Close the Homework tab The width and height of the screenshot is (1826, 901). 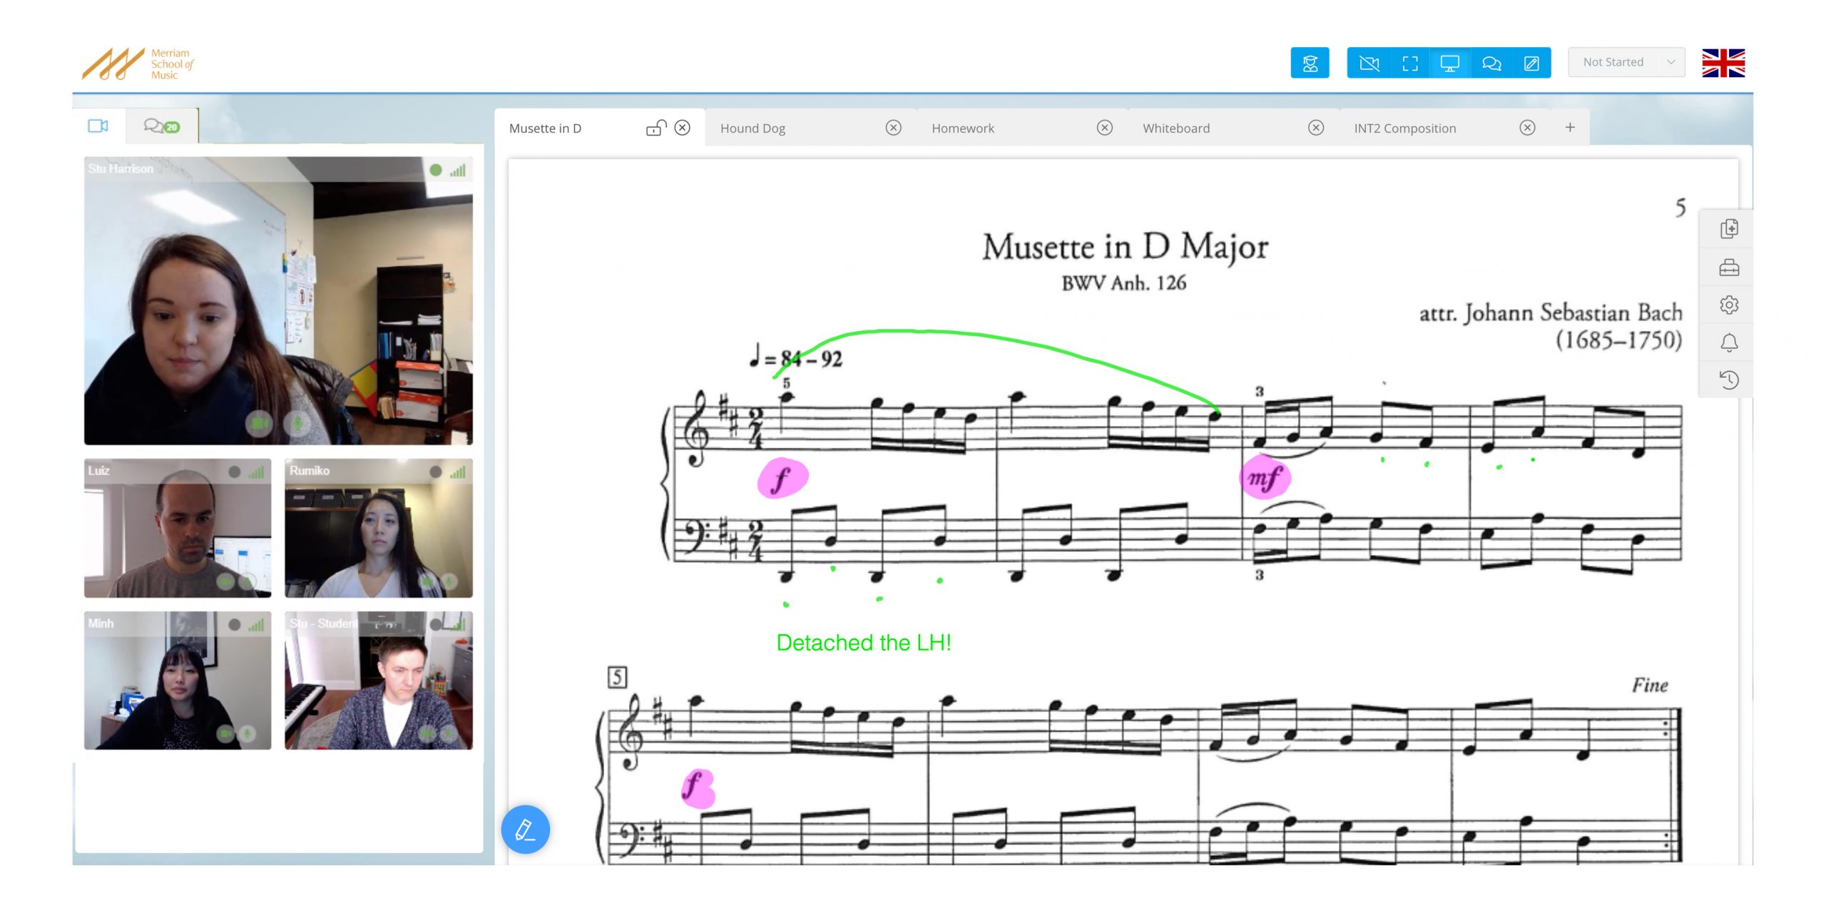(x=1104, y=128)
